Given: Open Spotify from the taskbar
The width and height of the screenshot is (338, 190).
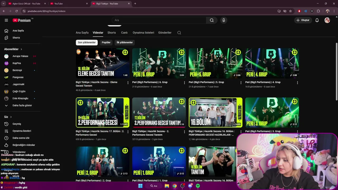Looking at the screenshot, I should click(x=198, y=186).
